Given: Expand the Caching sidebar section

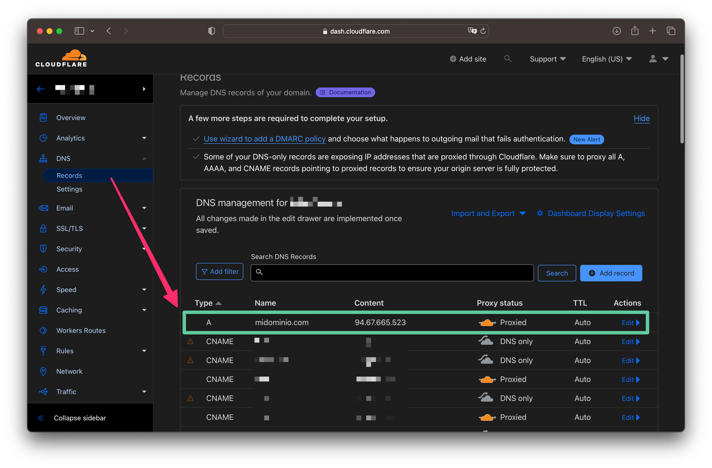Looking at the screenshot, I should point(144,310).
